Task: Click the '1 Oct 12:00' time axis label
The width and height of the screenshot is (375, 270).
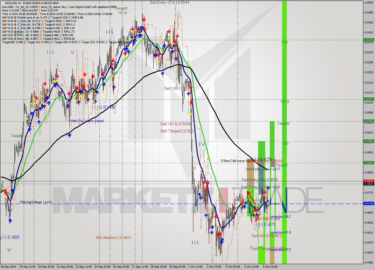Action: (x=195, y=267)
